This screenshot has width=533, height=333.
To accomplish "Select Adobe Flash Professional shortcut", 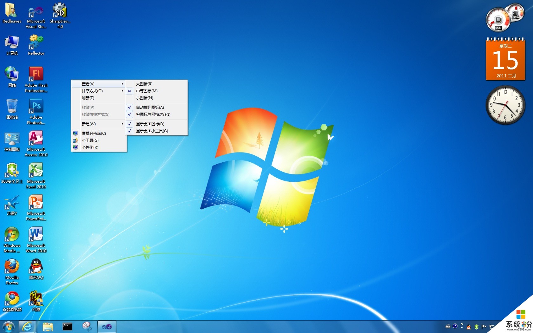I will (x=36, y=80).
